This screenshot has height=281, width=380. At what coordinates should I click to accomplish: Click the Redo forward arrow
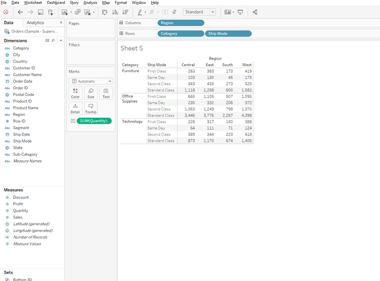click(x=30, y=12)
